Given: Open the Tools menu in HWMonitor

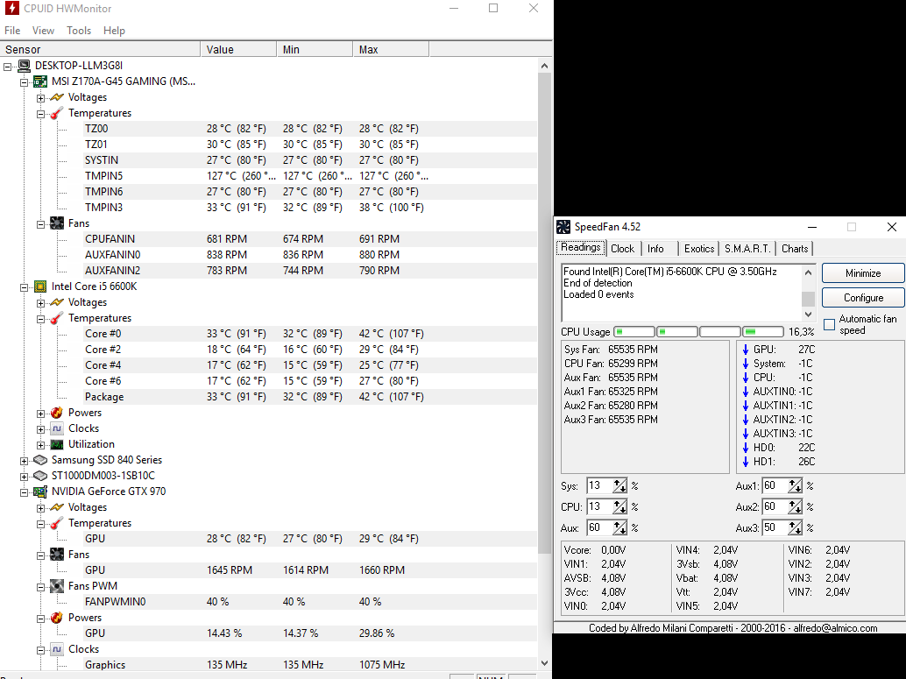Looking at the screenshot, I should click(x=79, y=31).
